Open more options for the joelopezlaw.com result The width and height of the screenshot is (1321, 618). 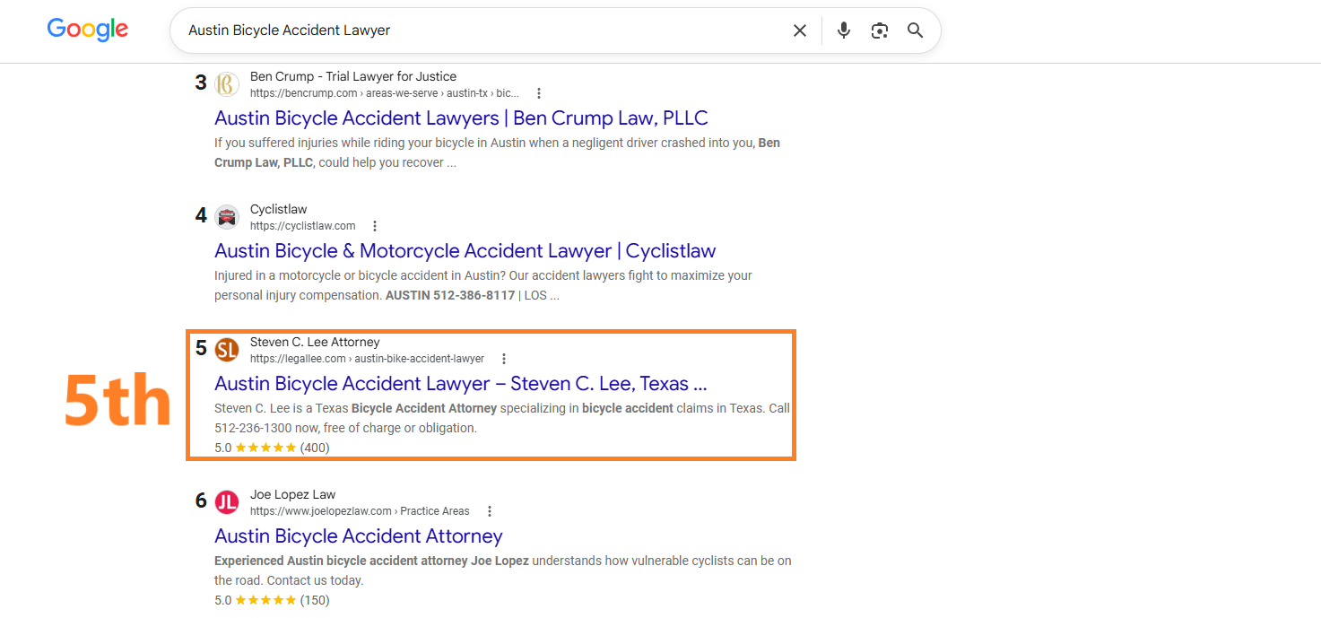click(490, 511)
